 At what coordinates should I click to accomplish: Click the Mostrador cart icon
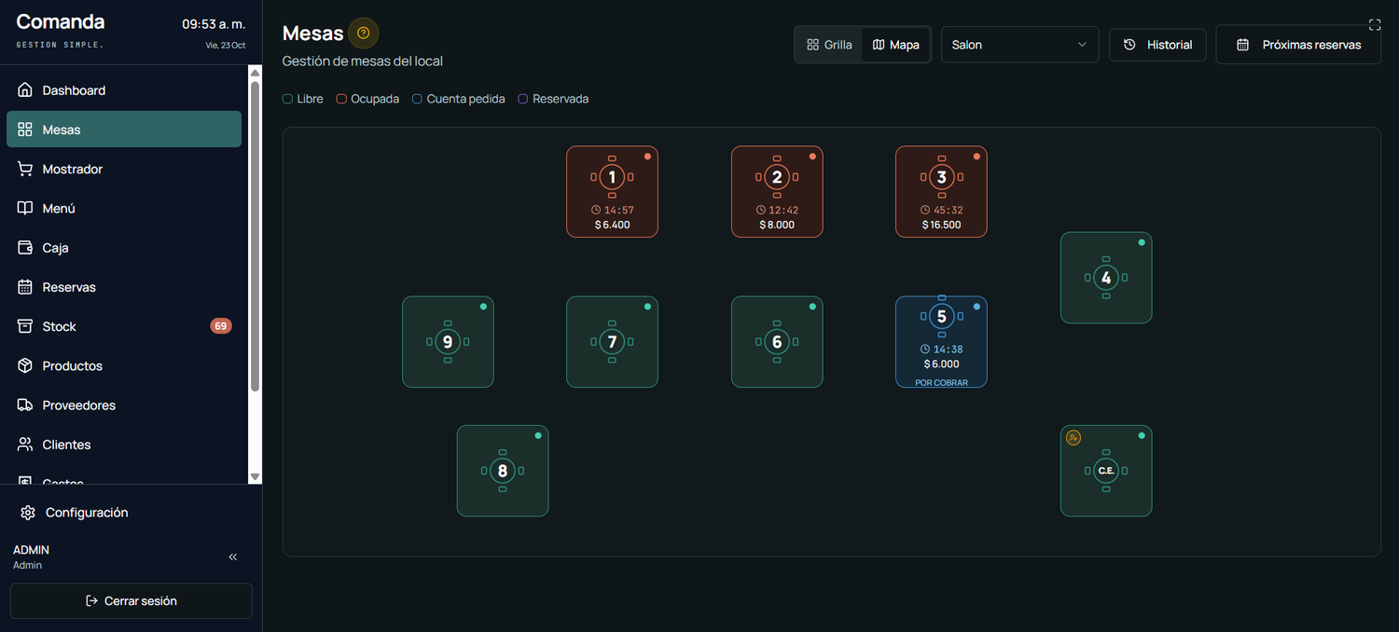(x=25, y=169)
